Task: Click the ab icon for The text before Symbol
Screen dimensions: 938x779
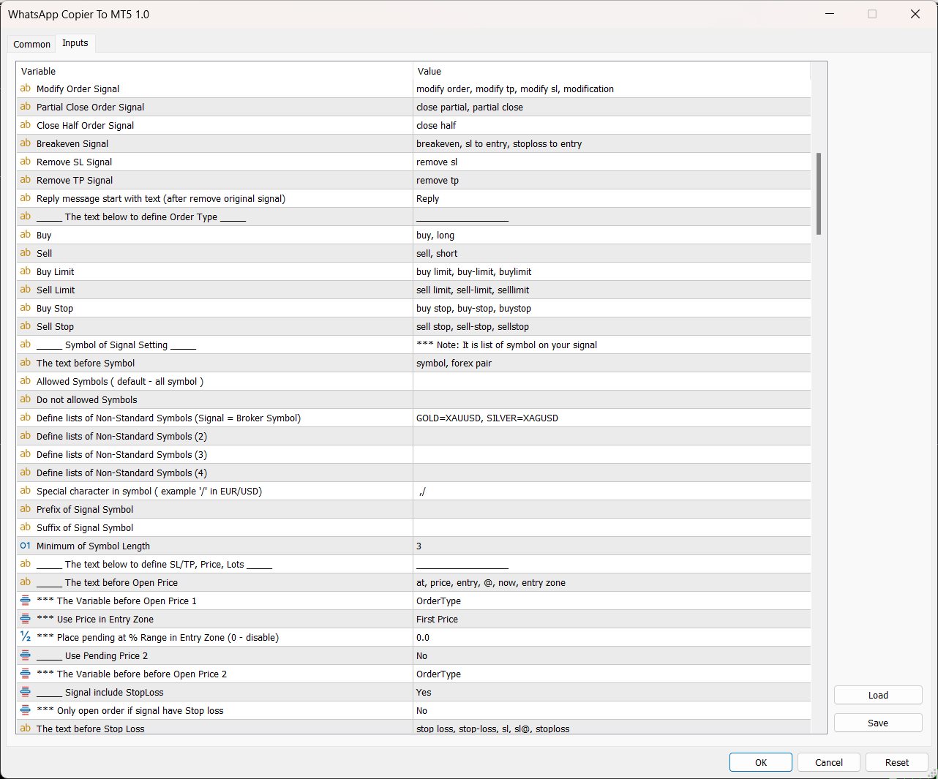Action: click(x=26, y=363)
